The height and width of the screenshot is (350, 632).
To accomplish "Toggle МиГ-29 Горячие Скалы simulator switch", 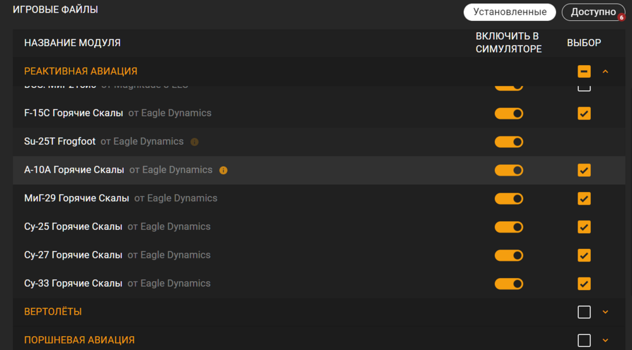I will coord(509,198).
